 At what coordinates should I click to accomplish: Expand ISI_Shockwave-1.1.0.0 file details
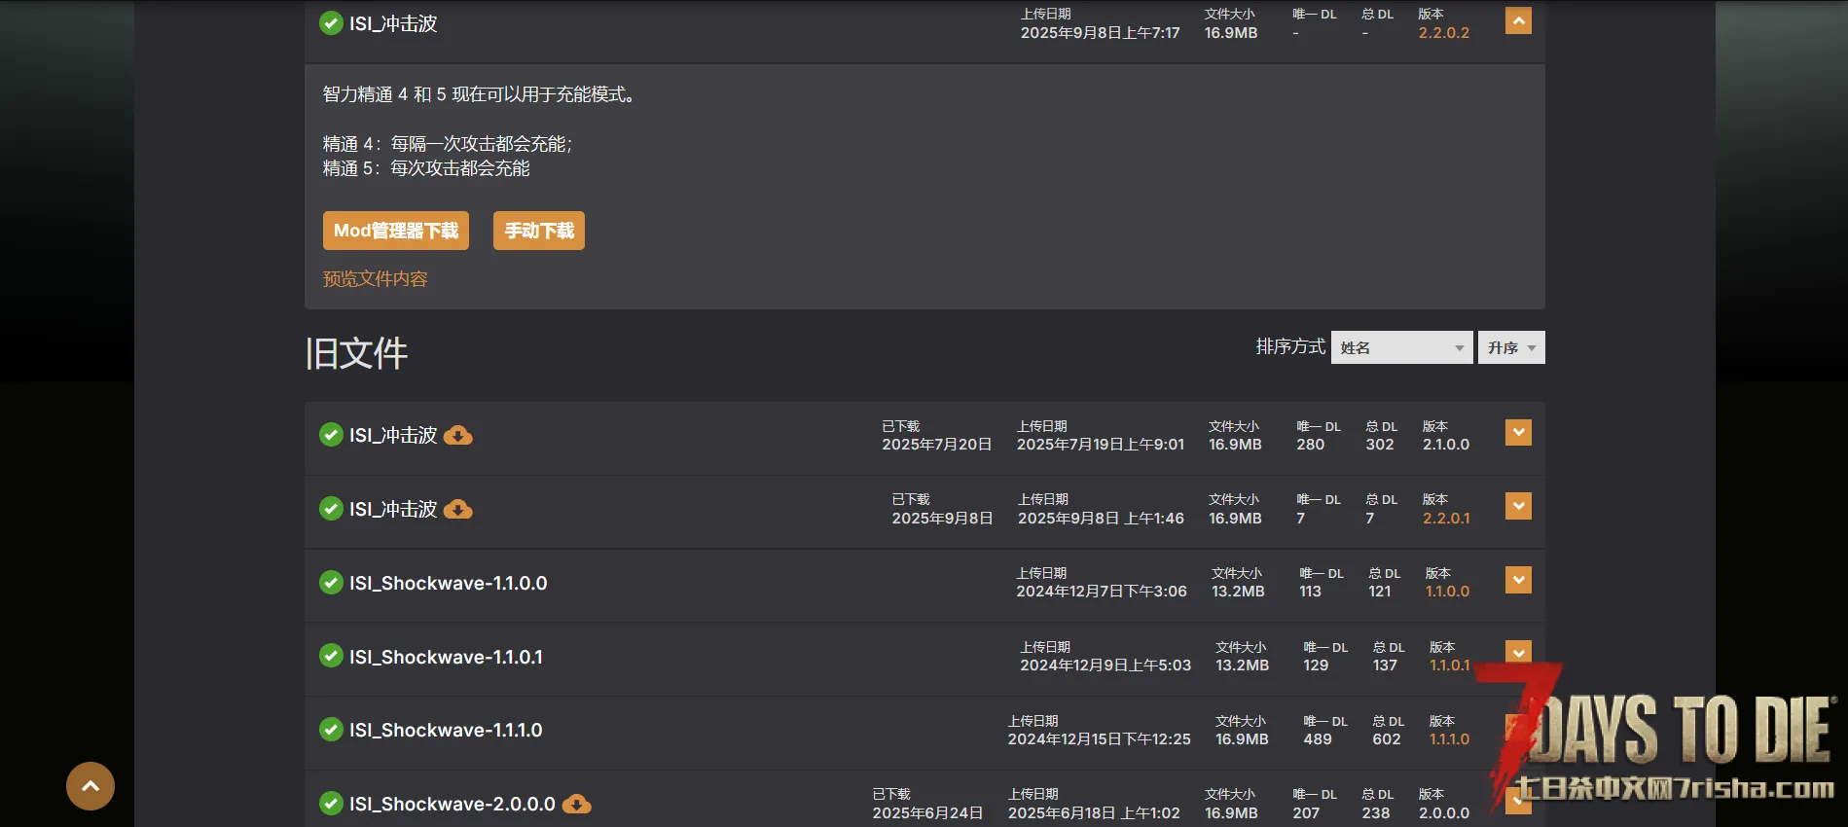(x=1518, y=580)
